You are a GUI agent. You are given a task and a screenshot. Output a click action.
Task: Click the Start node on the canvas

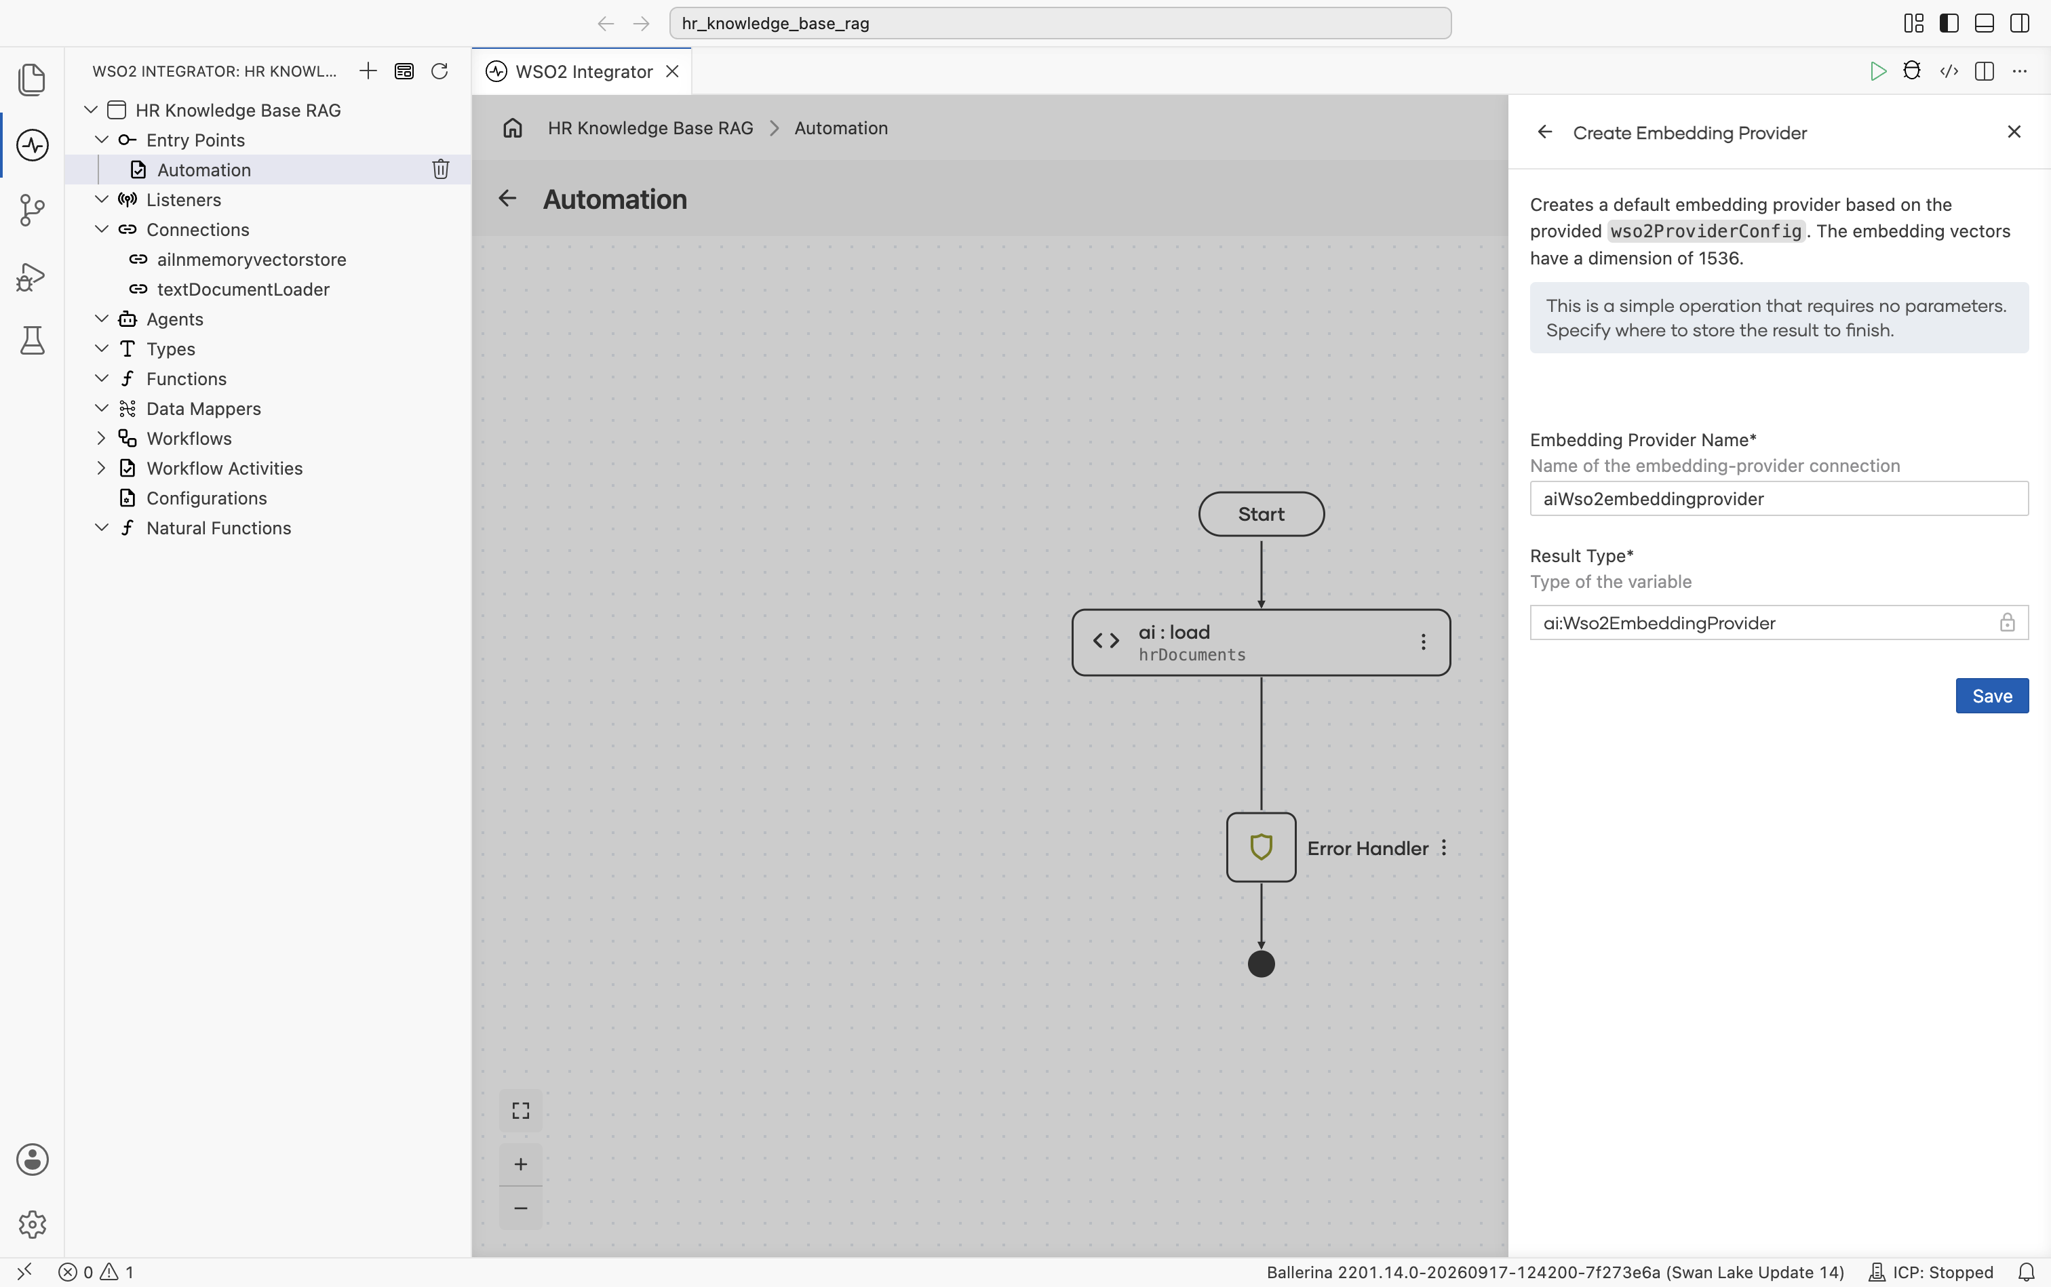click(1261, 514)
